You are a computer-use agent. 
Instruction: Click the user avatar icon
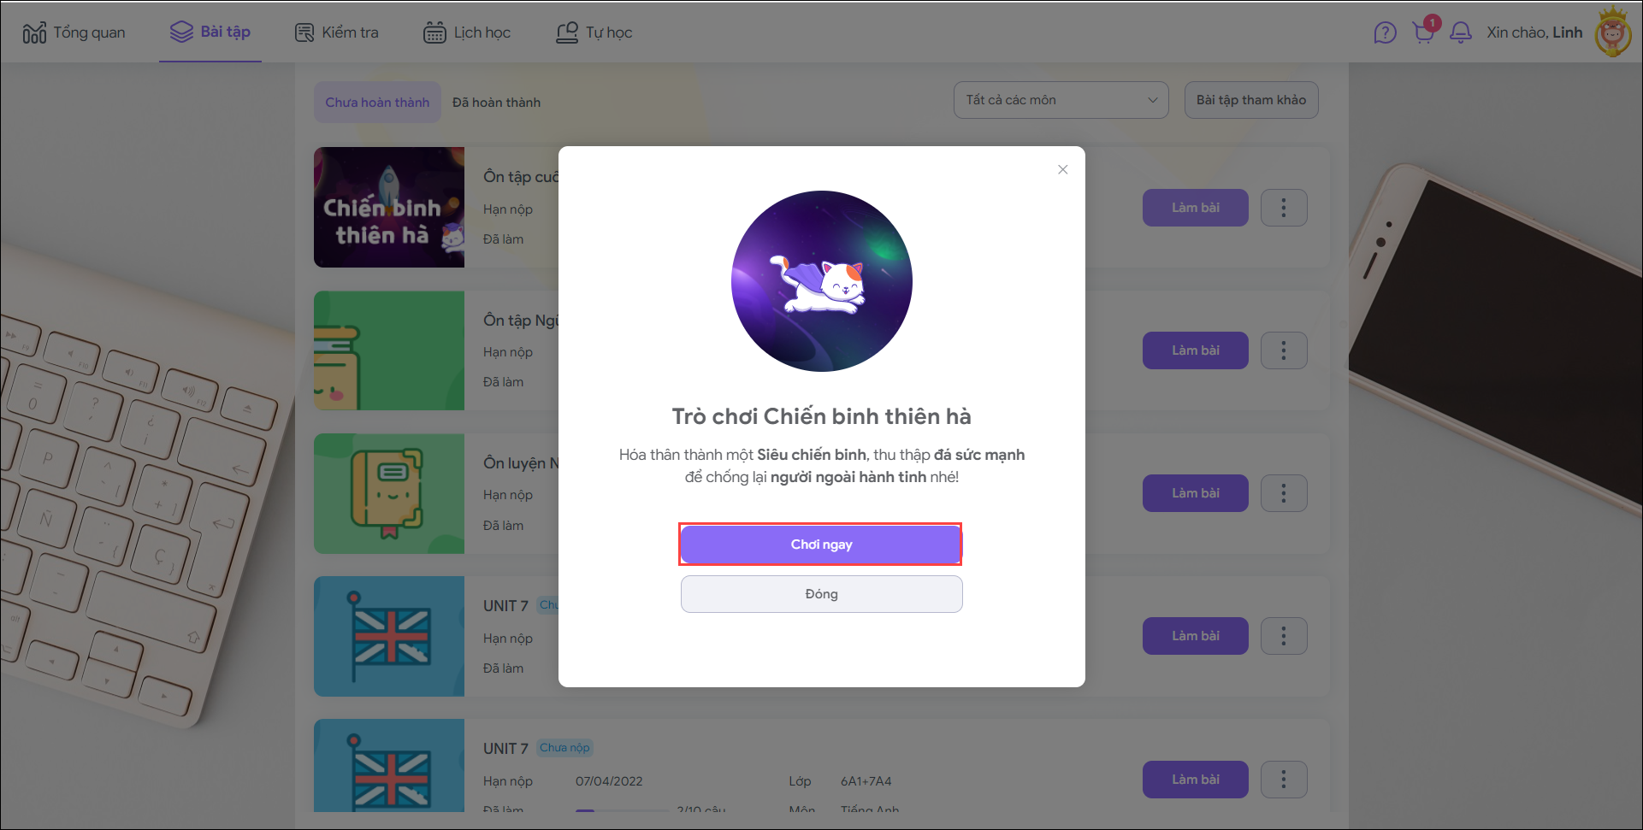coord(1613,32)
